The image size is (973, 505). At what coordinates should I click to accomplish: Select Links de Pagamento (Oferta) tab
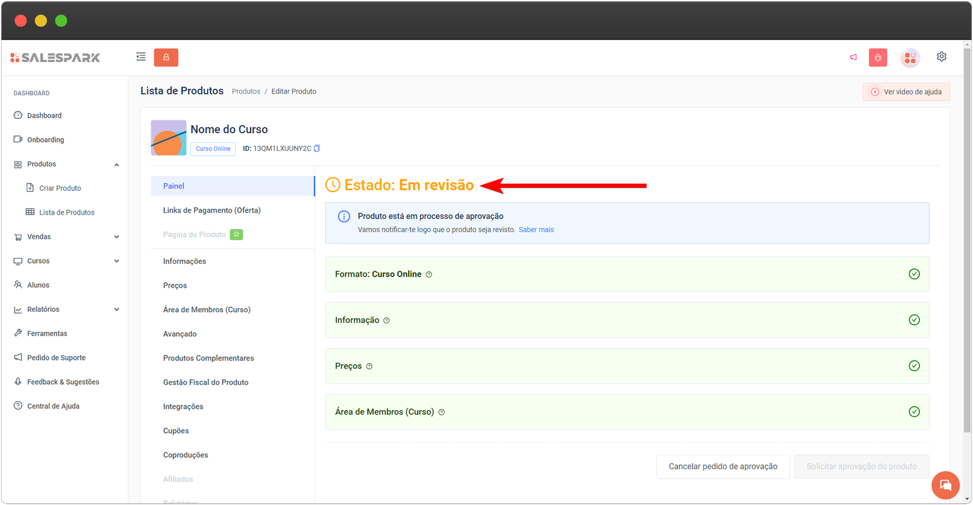pyautogui.click(x=212, y=210)
